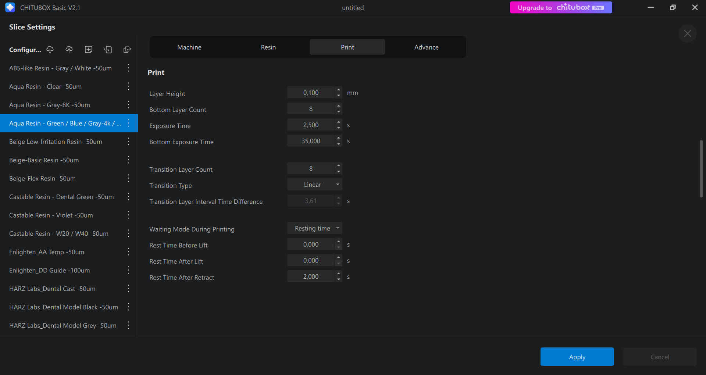This screenshot has width=706, height=375.
Task: Click the Exposure Time value field
Action: (x=311, y=125)
